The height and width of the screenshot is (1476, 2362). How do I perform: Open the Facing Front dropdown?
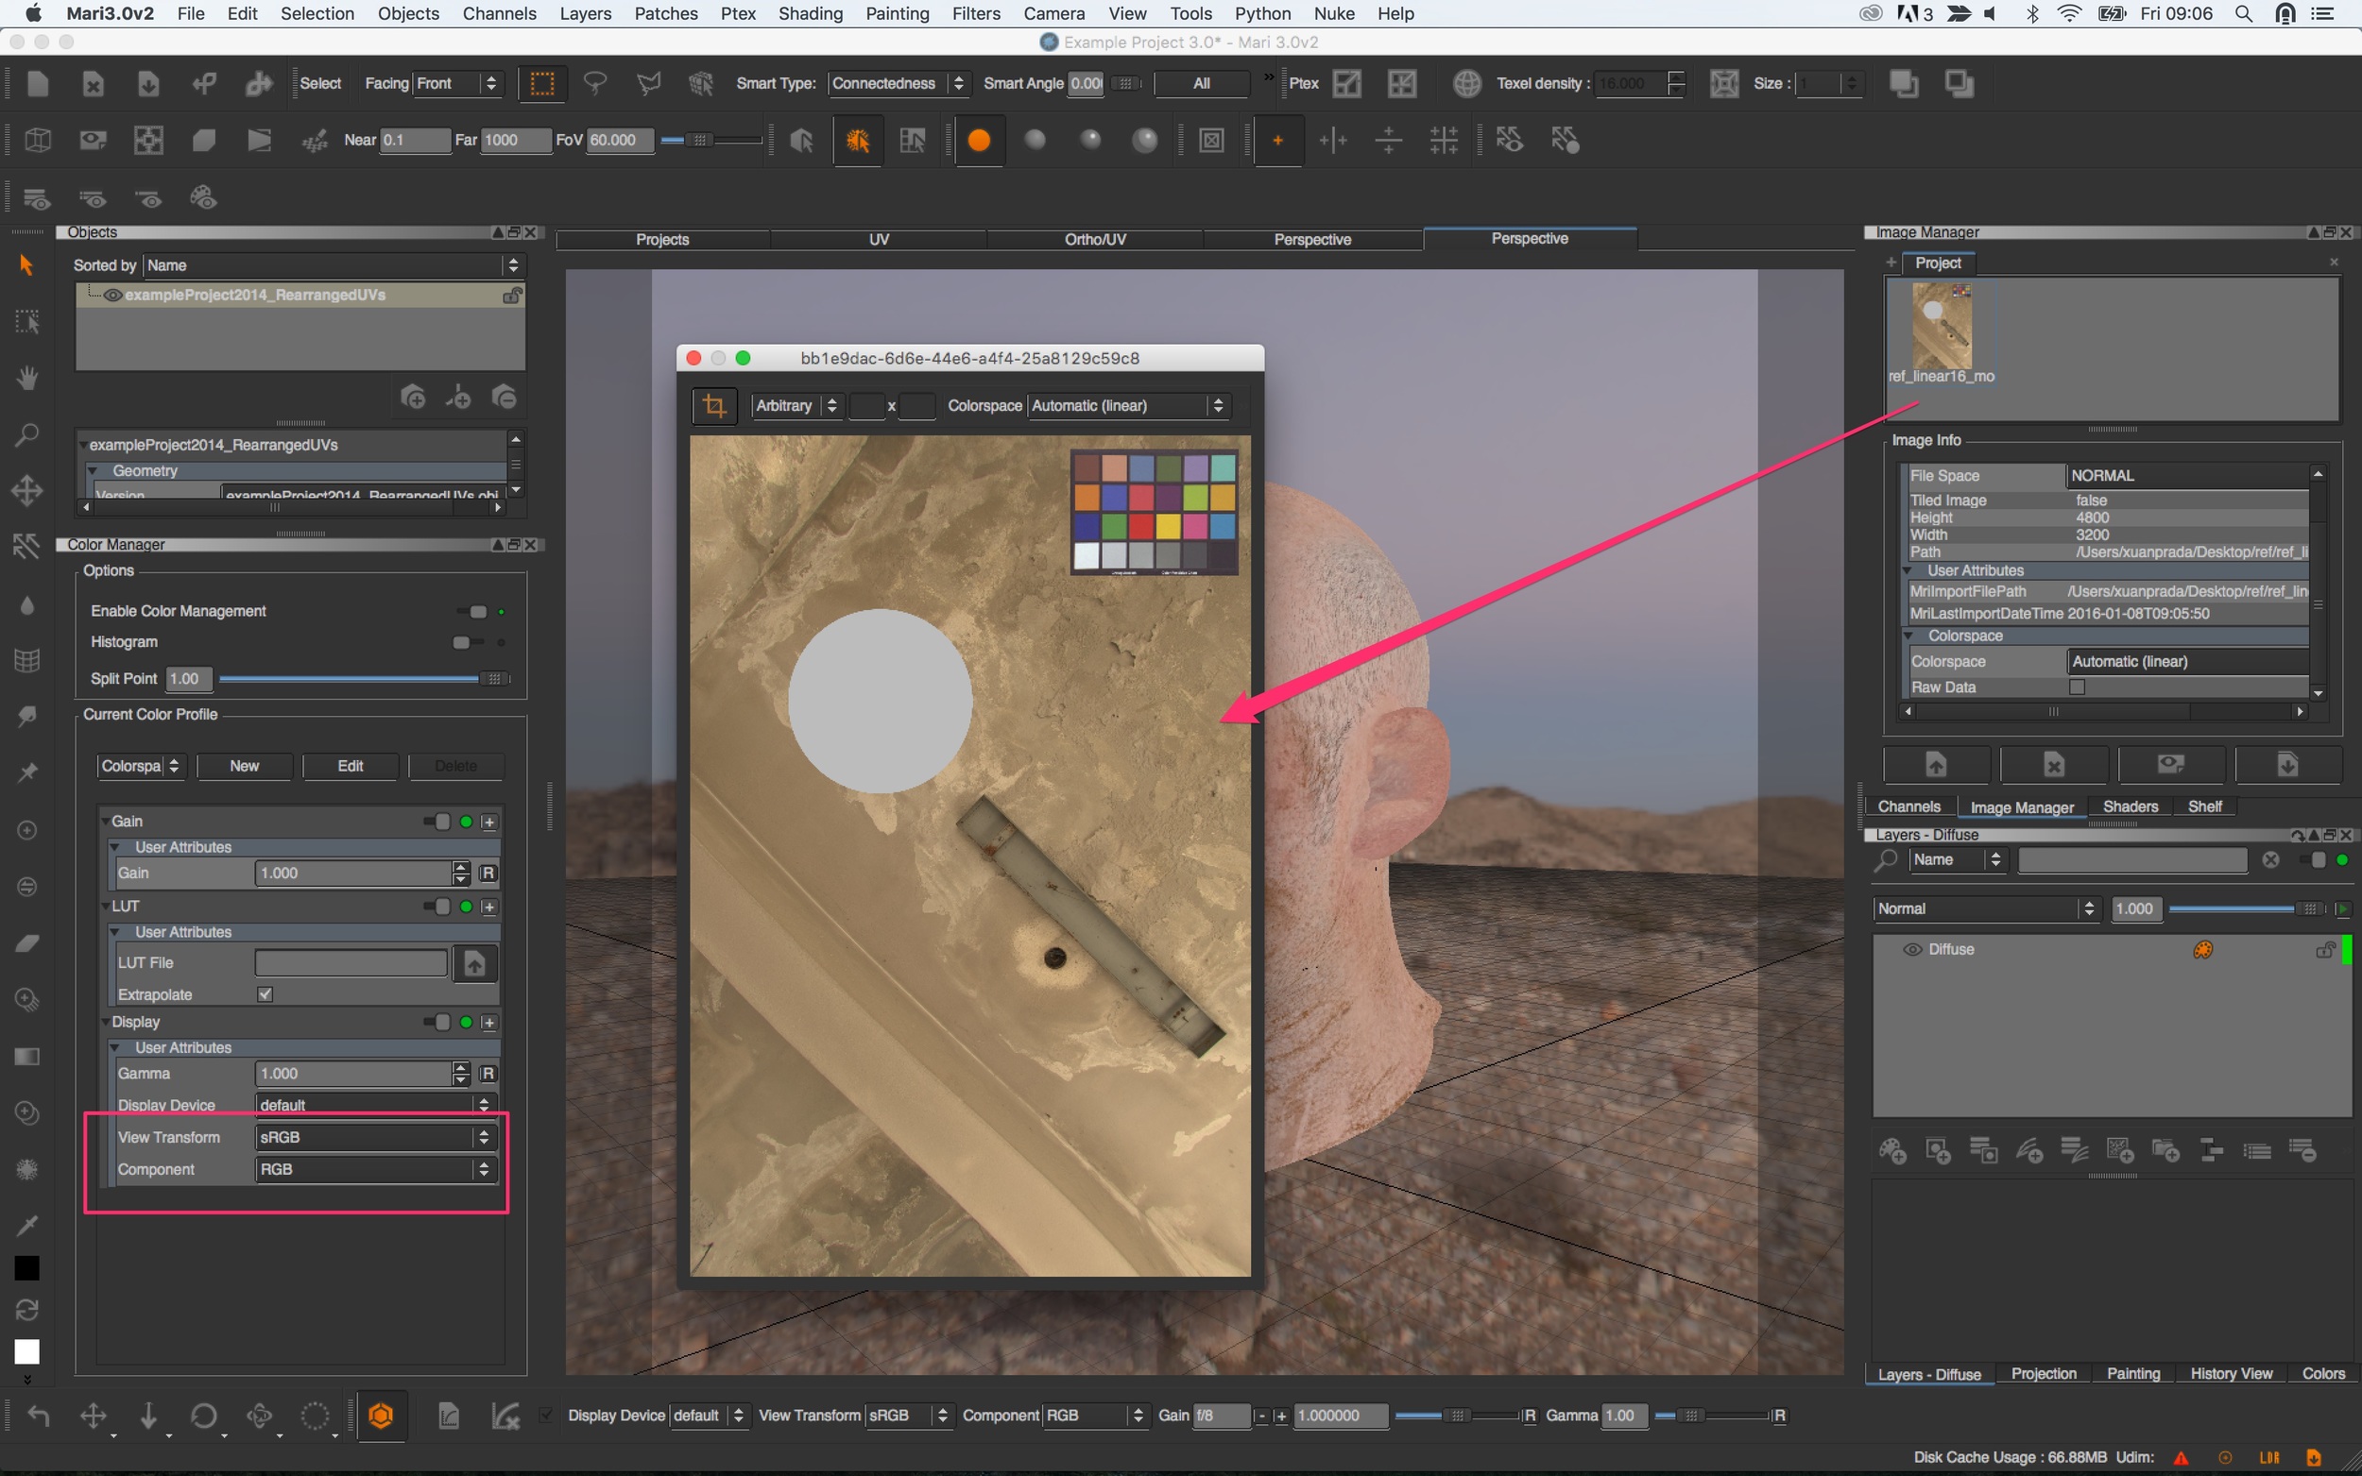coord(457,84)
